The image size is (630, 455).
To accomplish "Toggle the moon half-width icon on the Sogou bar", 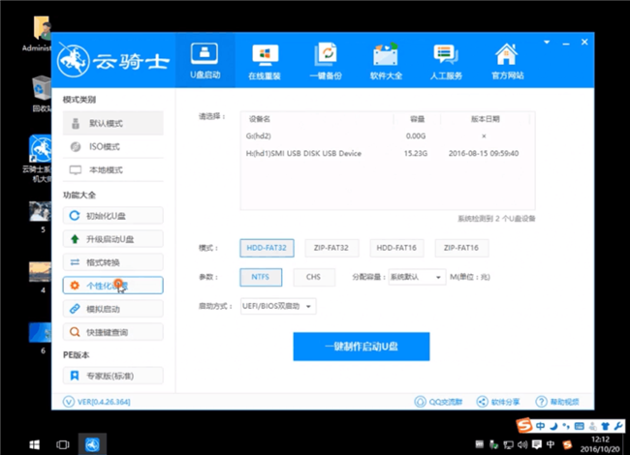I will pyautogui.click(x=553, y=426).
